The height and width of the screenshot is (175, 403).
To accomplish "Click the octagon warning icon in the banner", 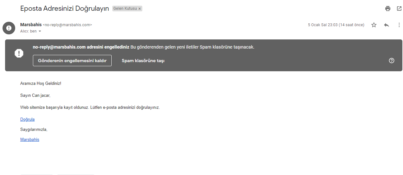I will pyautogui.click(x=19, y=53).
